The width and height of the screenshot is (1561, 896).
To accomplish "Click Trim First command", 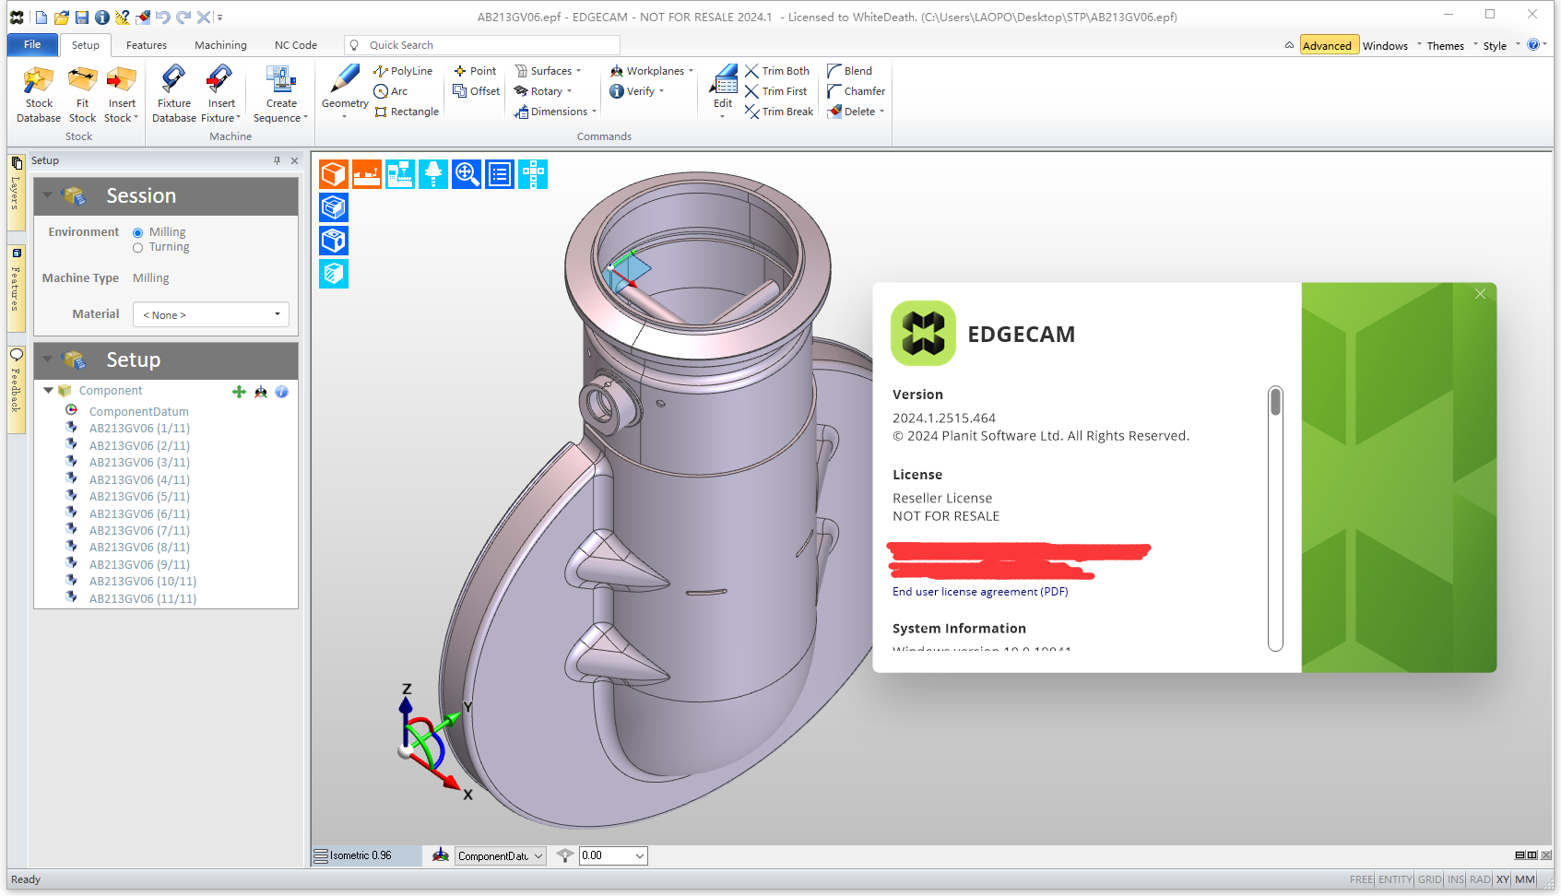I will pyautogui.click(x=776, y=91).
